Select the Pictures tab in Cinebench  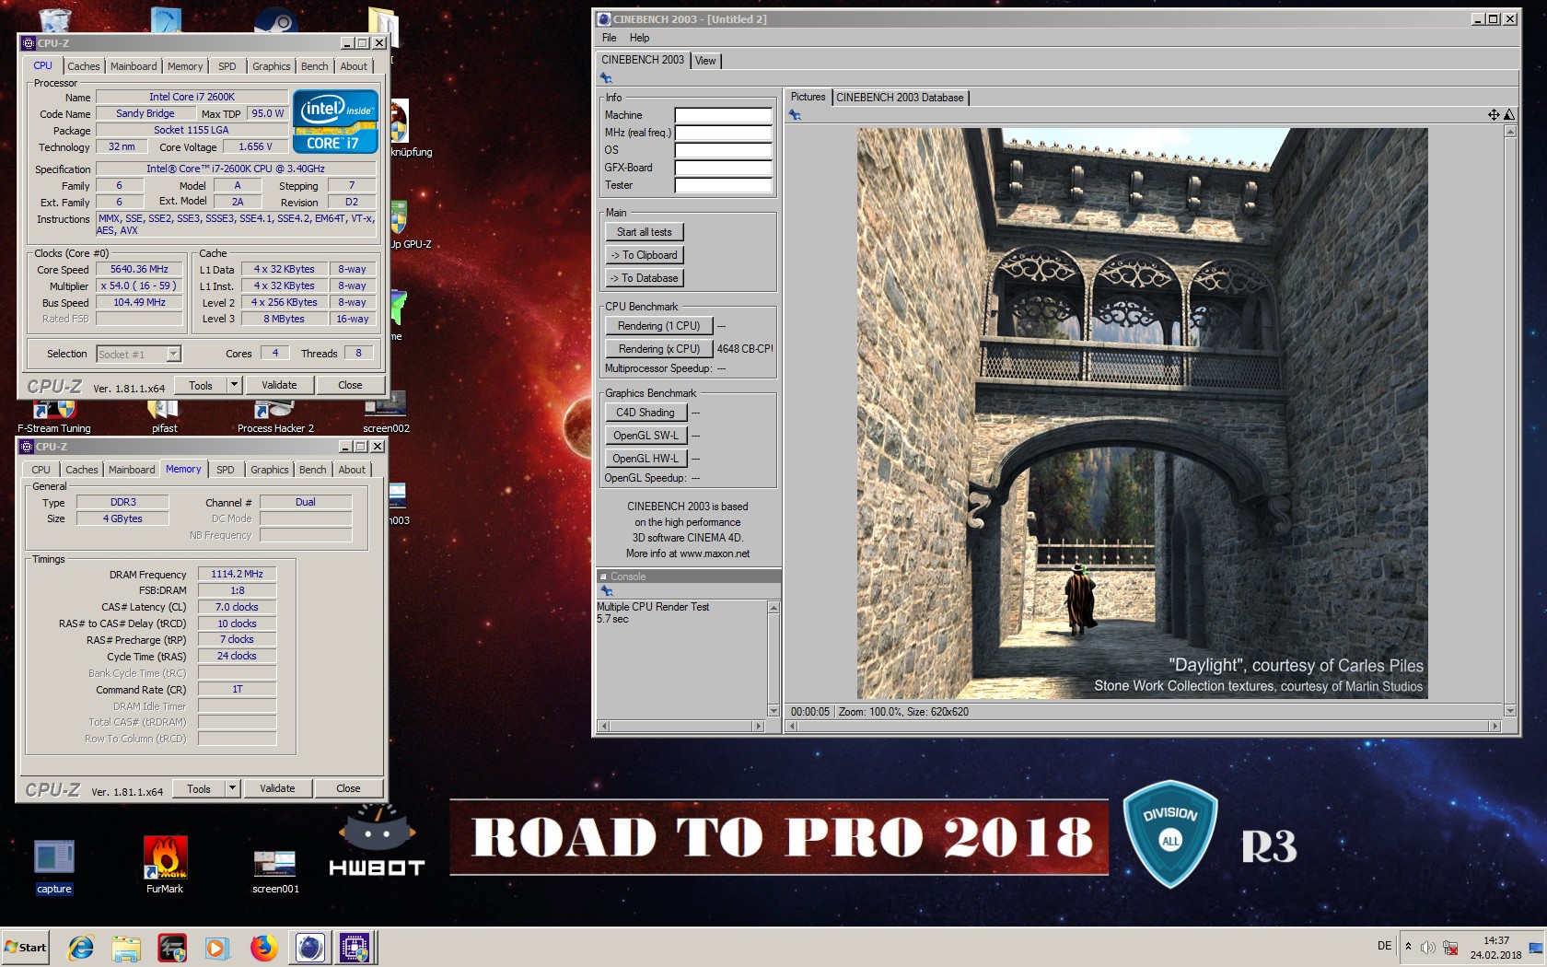(808, 97)
